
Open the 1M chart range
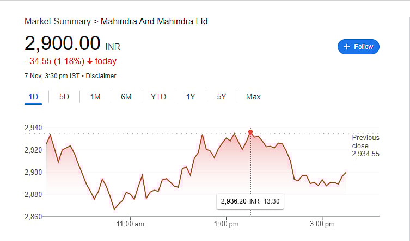[95, 97]
